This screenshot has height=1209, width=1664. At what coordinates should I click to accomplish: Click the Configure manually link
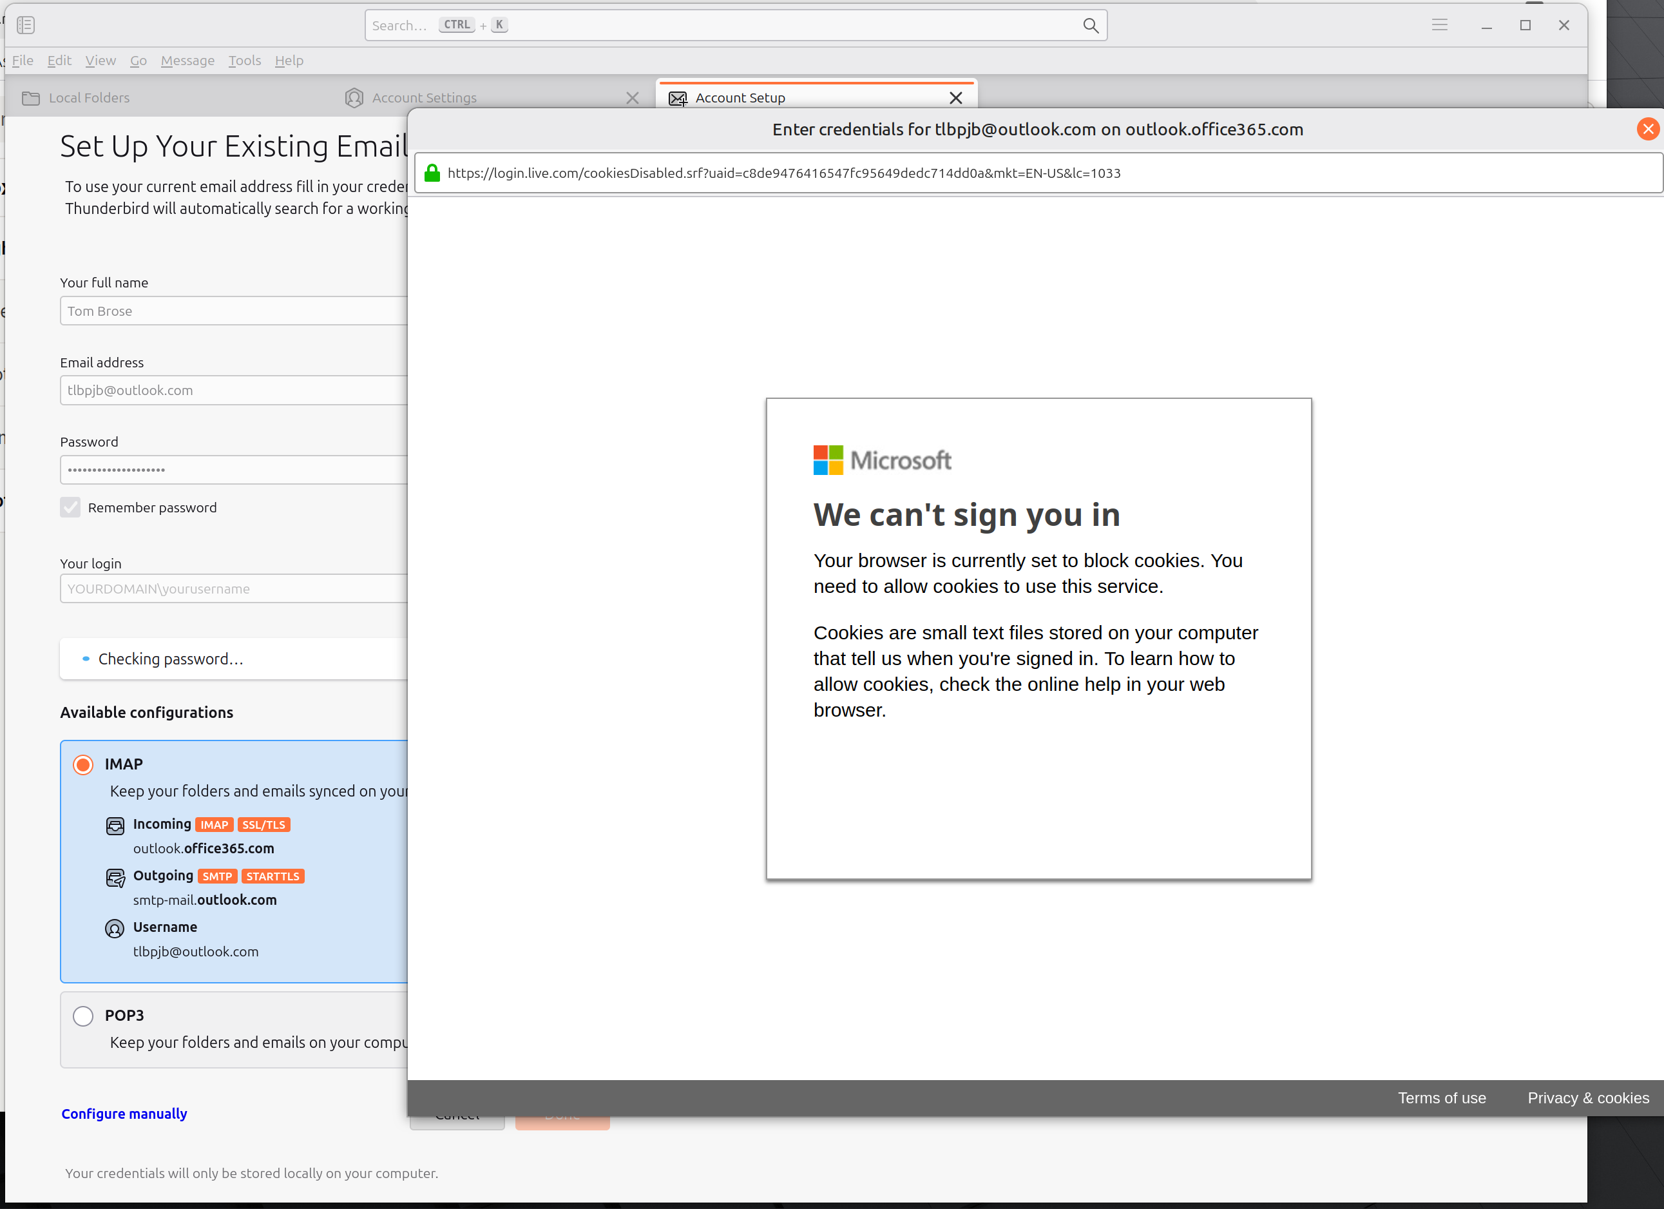[x=124, y=1114]
